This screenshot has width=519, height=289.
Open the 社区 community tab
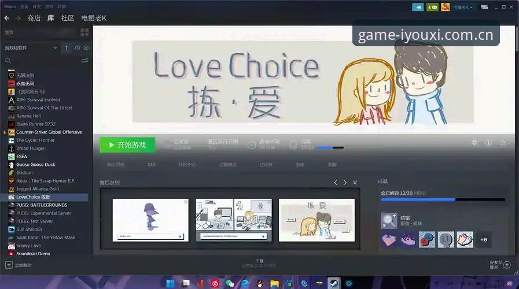pyautogui.click(x=68, y=18)
